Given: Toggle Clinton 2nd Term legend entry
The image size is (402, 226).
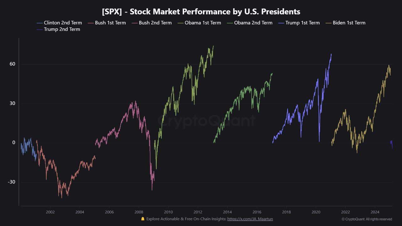Looking at the screenshot, I should tap(62, 23).
